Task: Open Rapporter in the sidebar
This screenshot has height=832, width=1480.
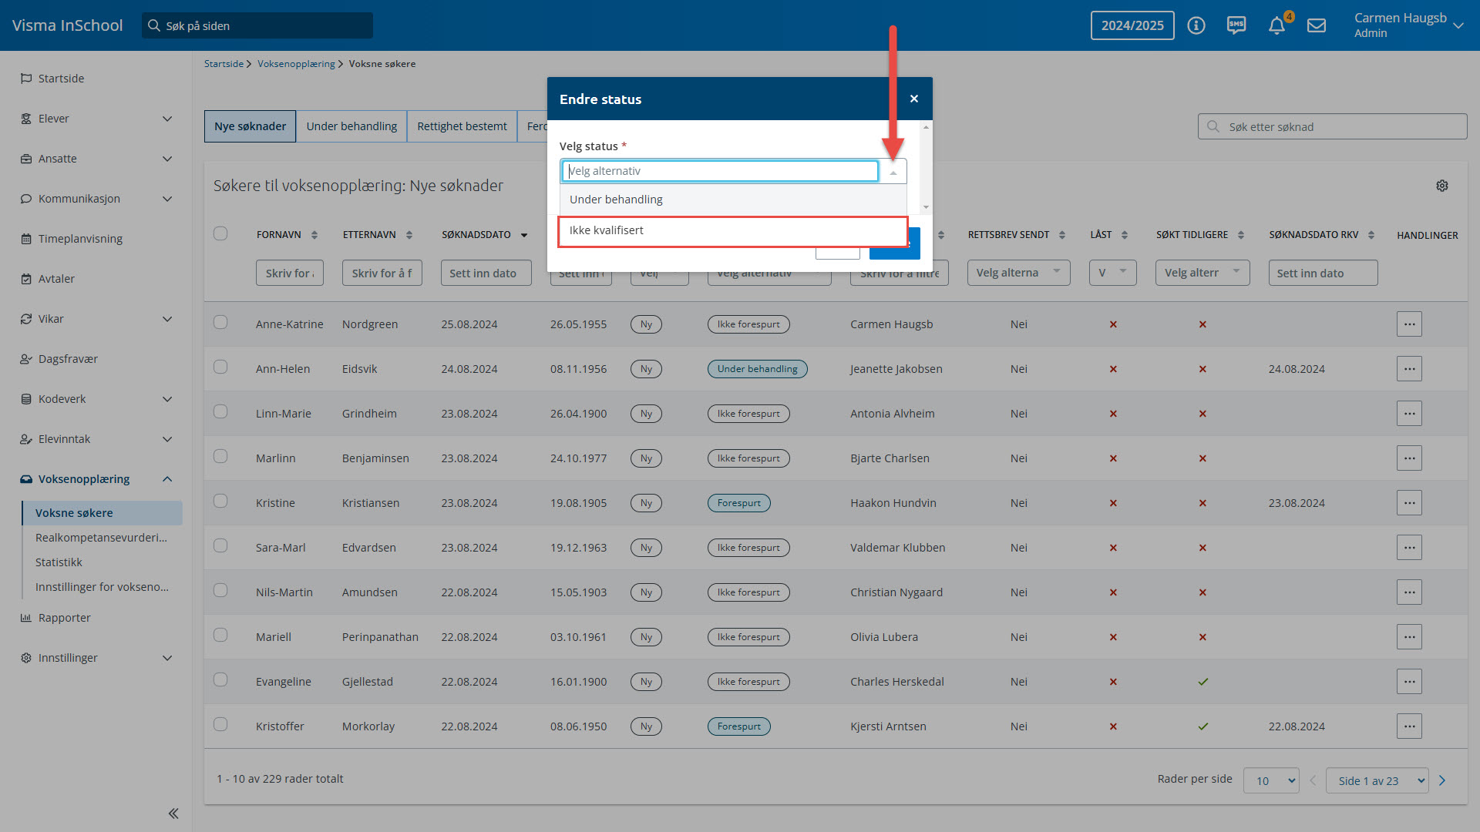Action: [x=65, y=618]
